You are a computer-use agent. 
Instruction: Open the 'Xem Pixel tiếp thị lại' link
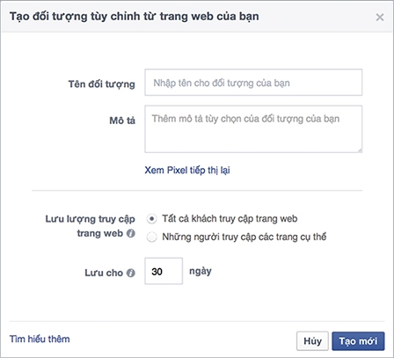click(187, 170)
